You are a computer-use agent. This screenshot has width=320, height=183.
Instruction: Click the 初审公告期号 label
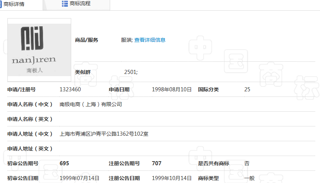pos(23,163)
